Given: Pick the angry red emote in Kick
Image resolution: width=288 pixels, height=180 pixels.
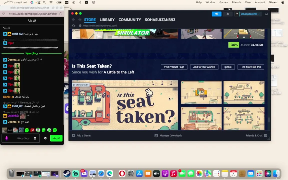Looking at the screenshot, I should tap(32, 130).
